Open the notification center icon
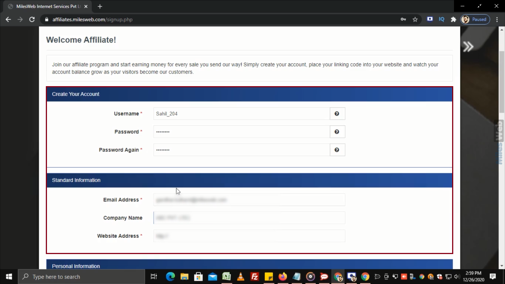Screen dimensions: 505x284 point(493,277)
